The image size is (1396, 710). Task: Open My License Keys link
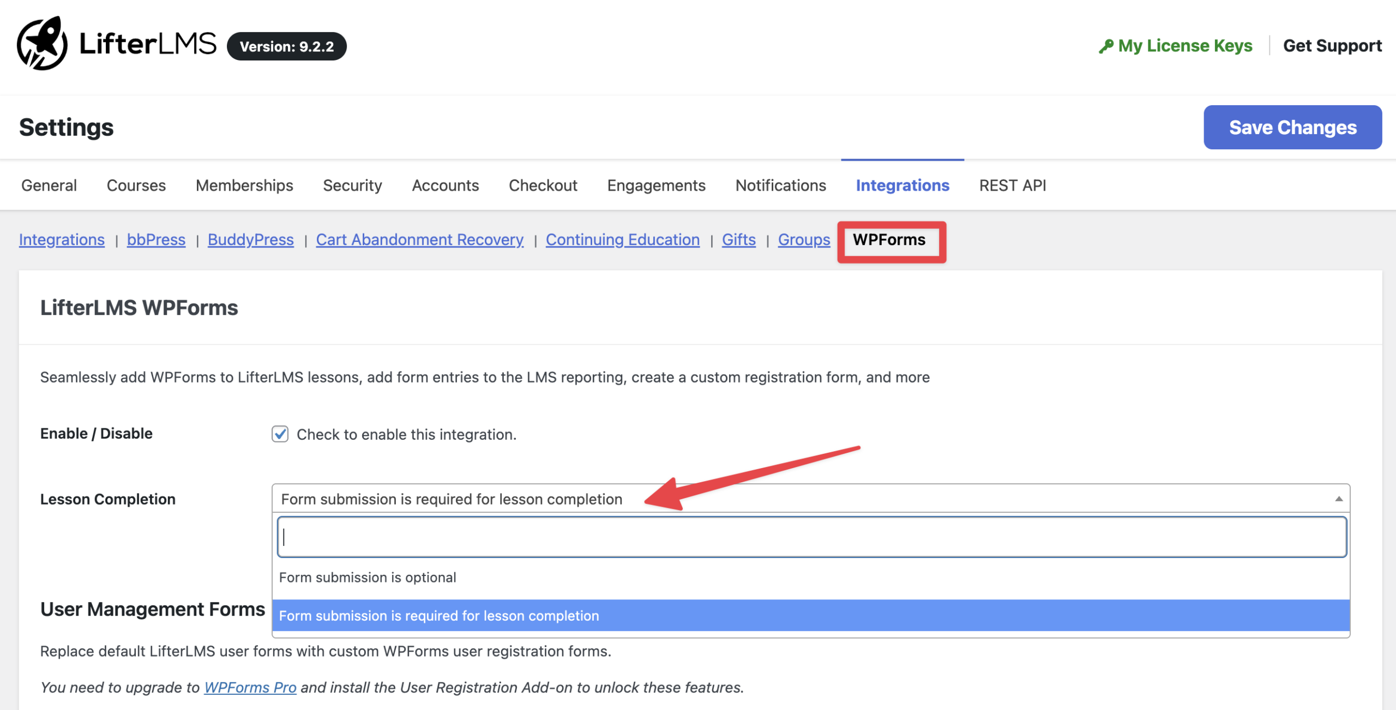pyautogui.click(x=1184, y=46)
